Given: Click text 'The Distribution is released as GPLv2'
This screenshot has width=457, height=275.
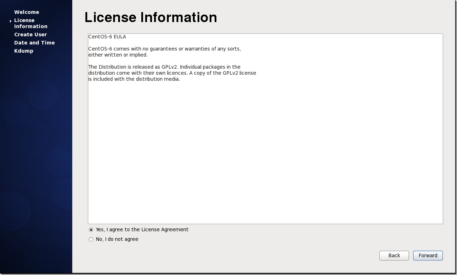Looking at the screenshot, I should click(132, 67).
